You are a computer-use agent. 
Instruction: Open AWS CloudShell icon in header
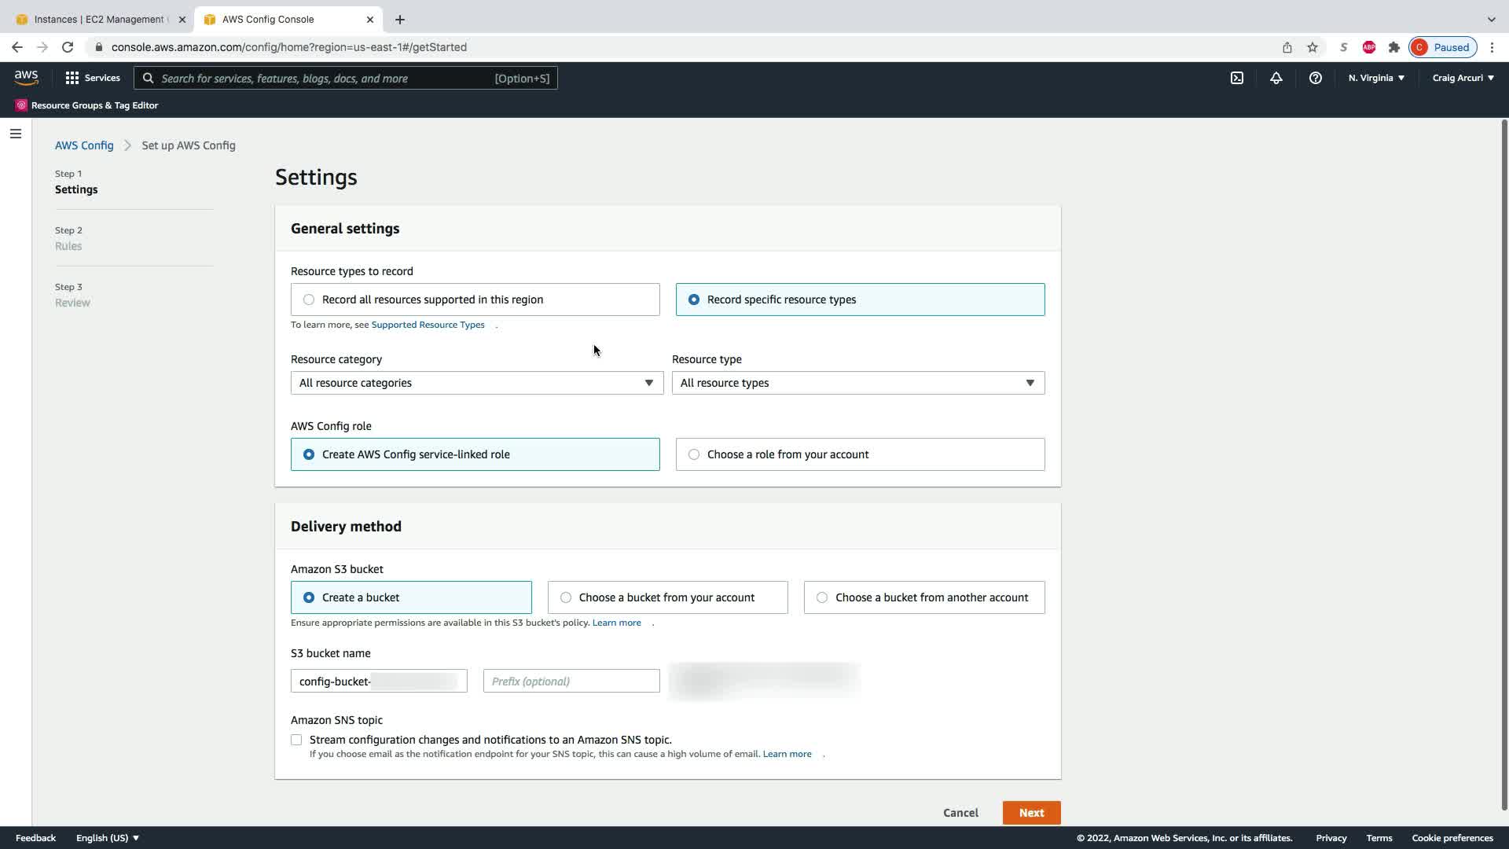pyautogui.click(x=1237, y=78)
